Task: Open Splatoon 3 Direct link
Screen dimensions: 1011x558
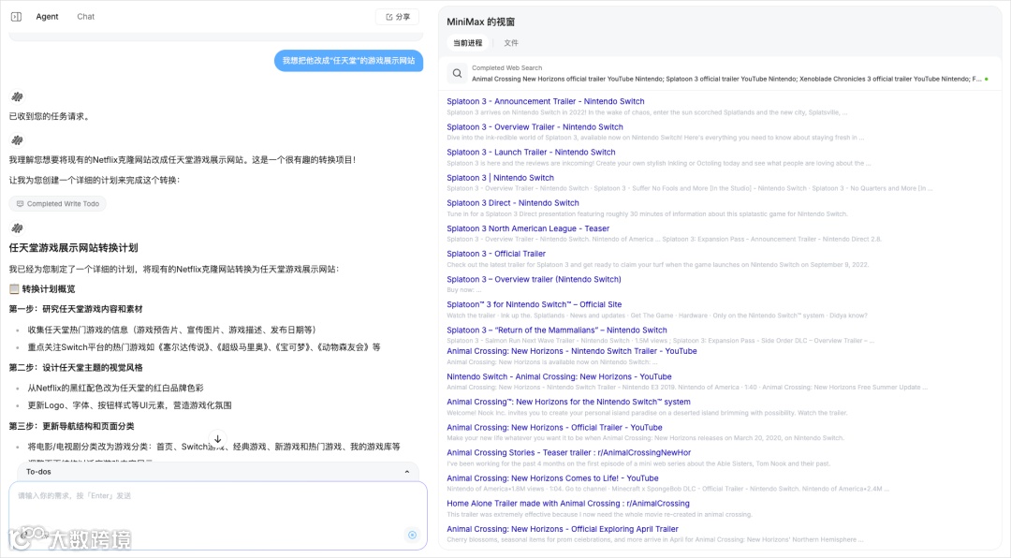Action: coord(513,203)
